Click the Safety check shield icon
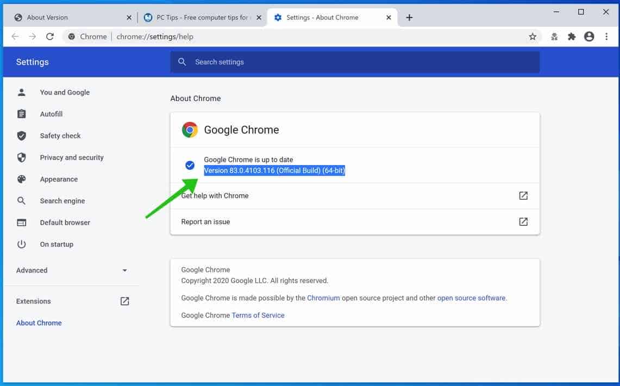The image size is (620, 386). [x=22, y=136]
